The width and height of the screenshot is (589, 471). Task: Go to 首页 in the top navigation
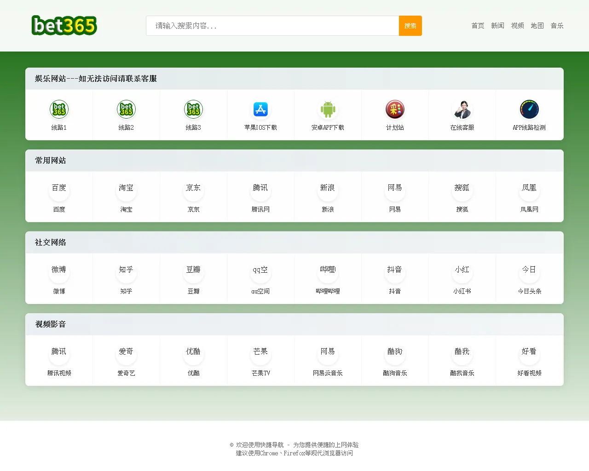click(478, 26)
